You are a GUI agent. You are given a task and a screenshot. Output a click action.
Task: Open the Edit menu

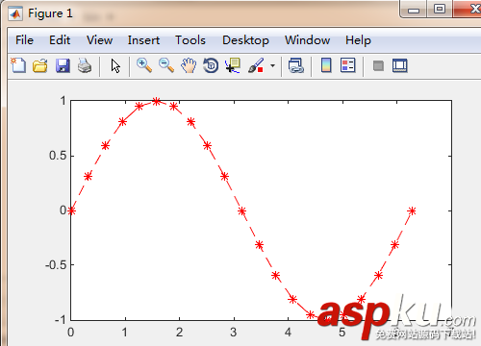pos(60,40)
